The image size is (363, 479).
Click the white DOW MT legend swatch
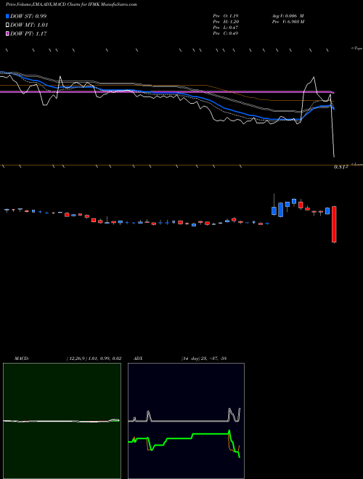pos(7,25)
